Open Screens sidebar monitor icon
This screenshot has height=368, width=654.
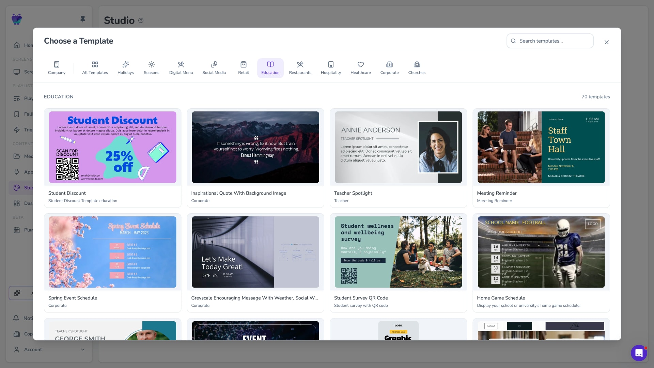pyautogui.click(x=17, y=72)
